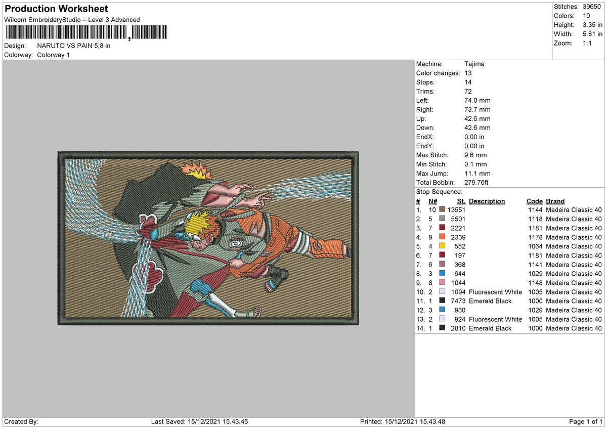
Task: Click the 'Down:' label
Action: coord(425,128)
